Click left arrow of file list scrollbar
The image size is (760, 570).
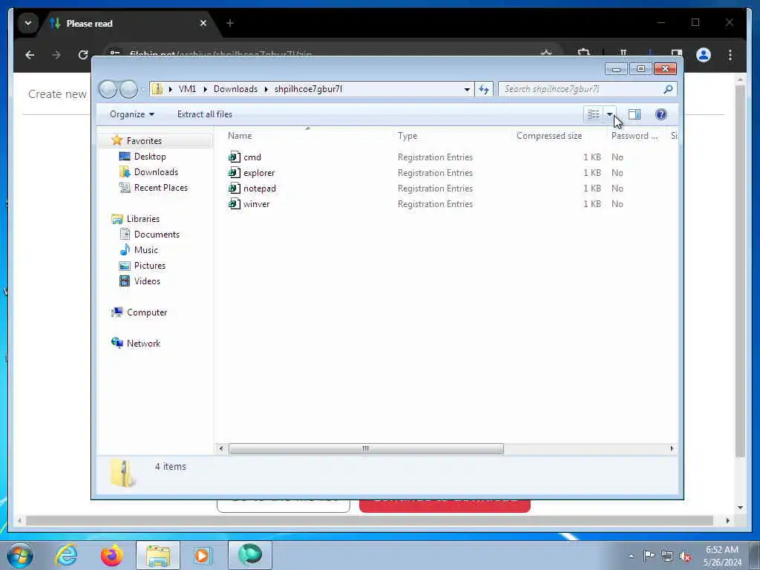tap(221, 449)
